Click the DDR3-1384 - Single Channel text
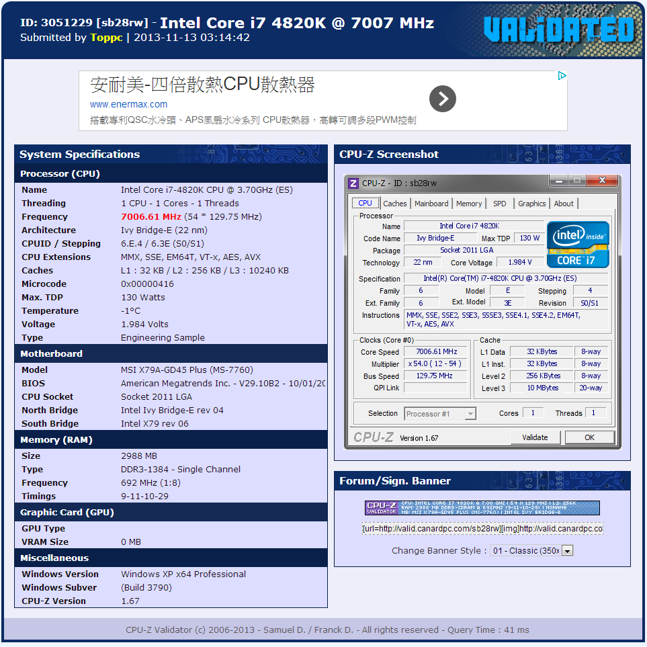Viewport: 647px width, 647px height. pos(181,470)
